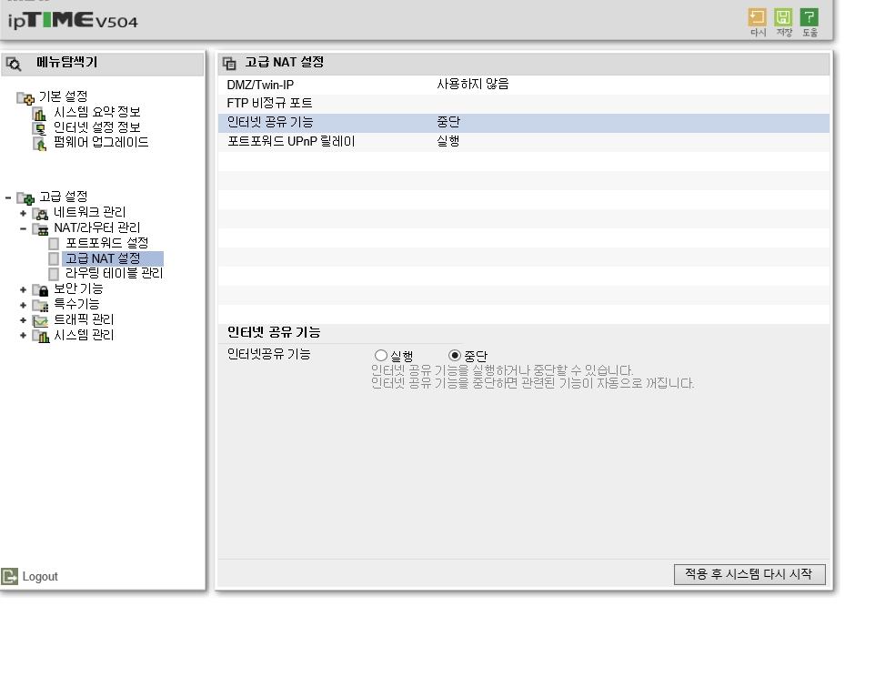
Task: Select the 중단 radio button
Action: click(455, 355)
